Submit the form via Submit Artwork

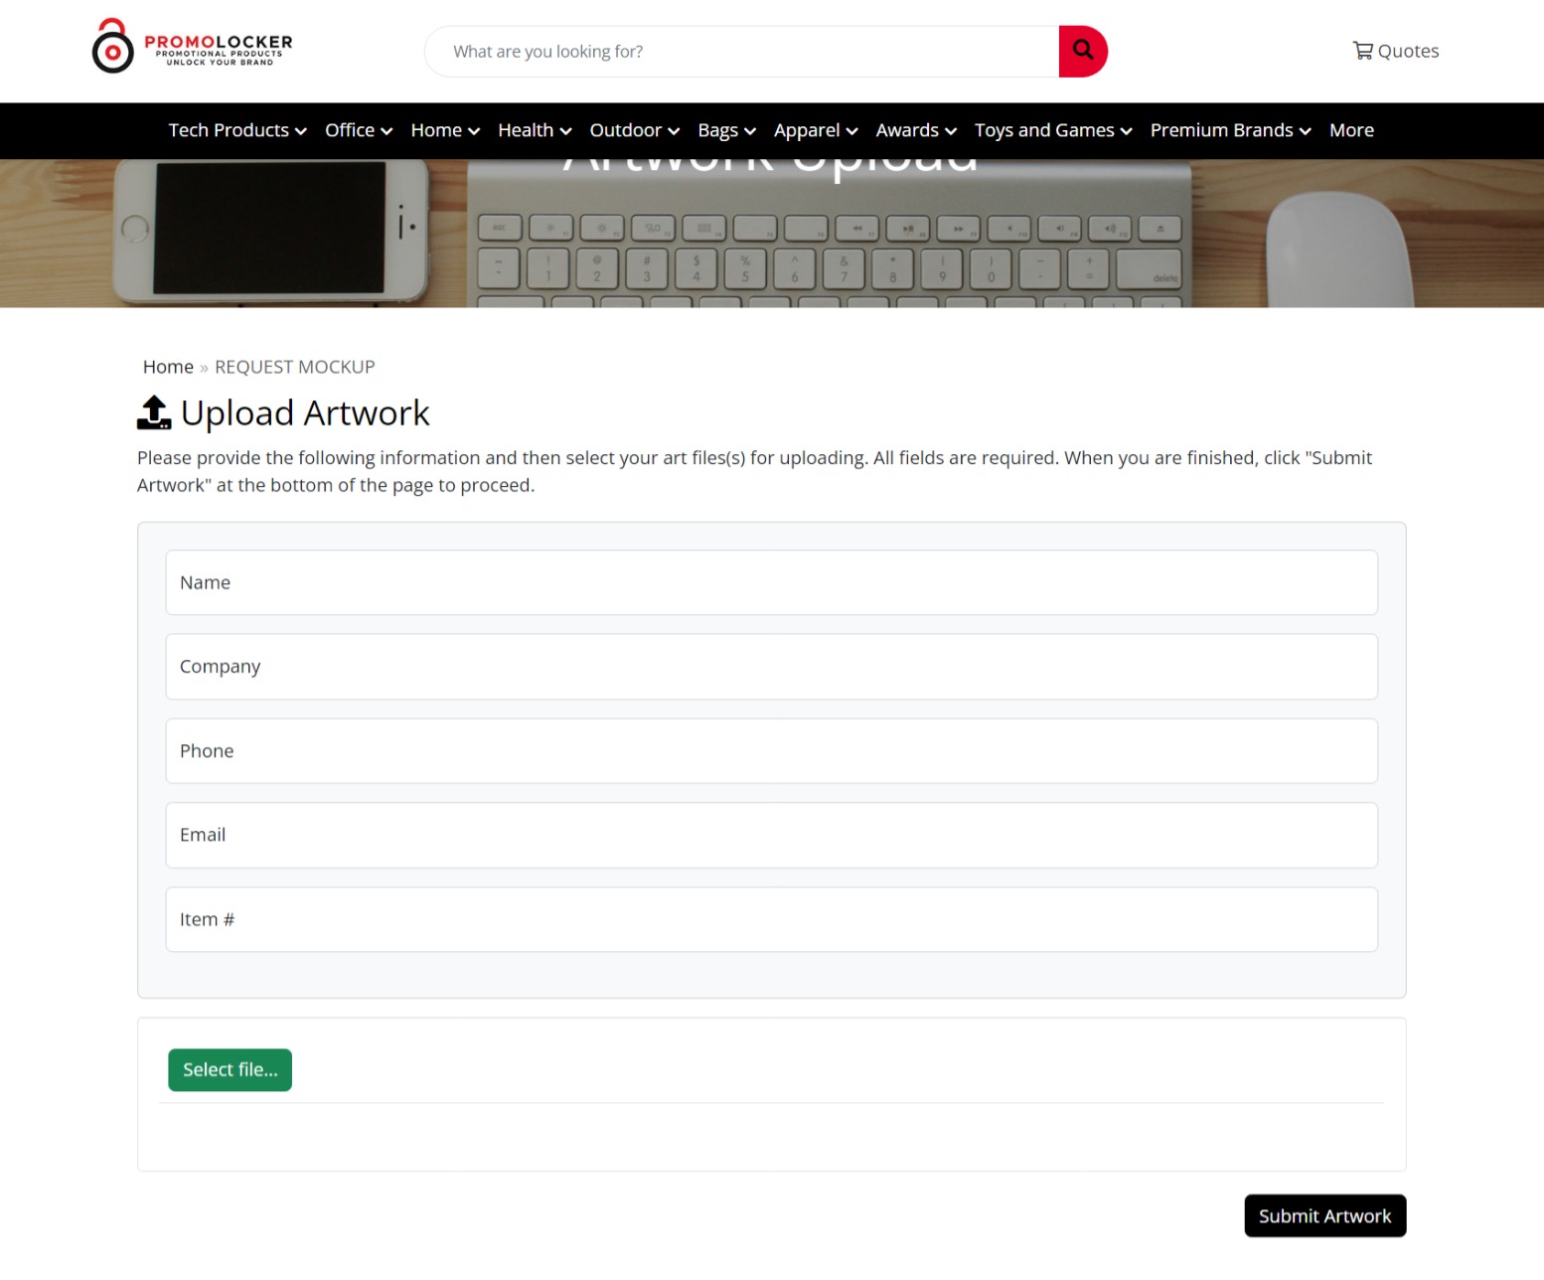coord(1325,1215)
